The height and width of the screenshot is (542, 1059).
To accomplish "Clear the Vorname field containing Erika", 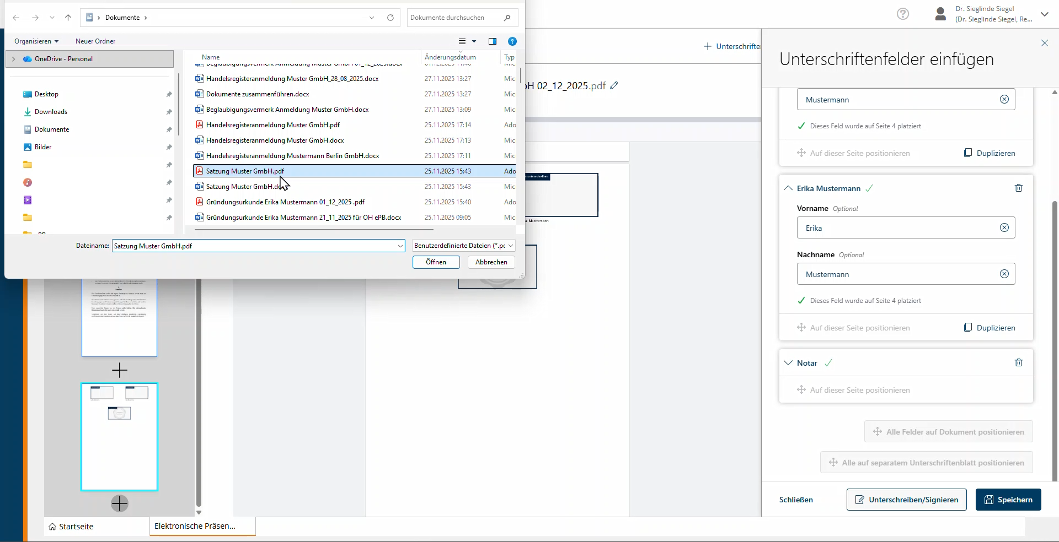I will click(1004, 228).
